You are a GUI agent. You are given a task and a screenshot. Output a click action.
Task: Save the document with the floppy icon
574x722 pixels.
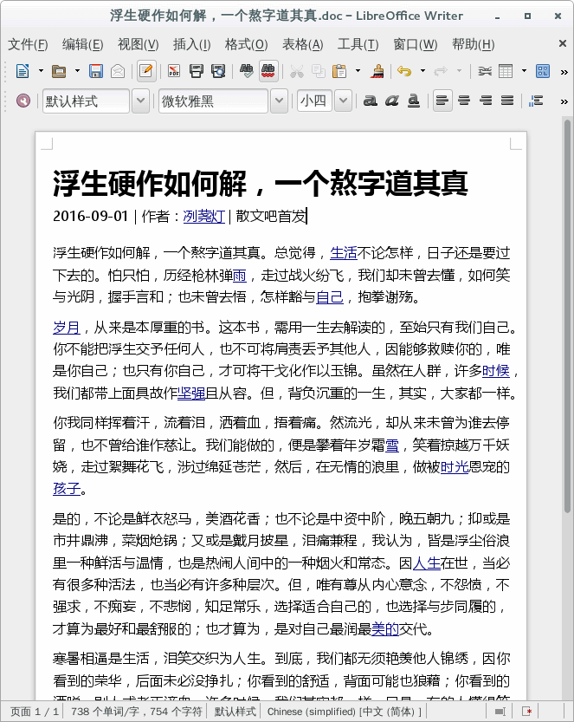point(95,71)
